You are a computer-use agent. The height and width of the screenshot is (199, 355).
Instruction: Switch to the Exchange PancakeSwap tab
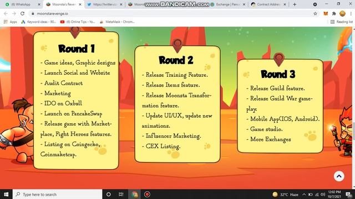[227, 4]
